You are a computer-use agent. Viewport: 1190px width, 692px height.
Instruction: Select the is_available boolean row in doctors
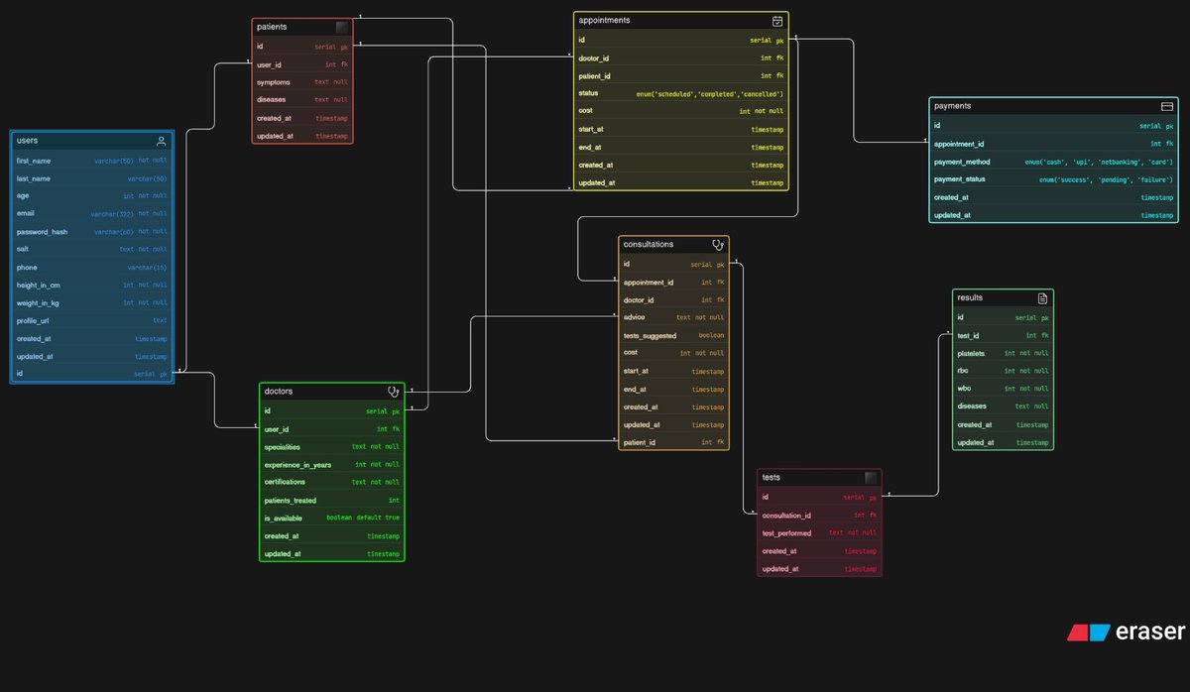[332, 518]
